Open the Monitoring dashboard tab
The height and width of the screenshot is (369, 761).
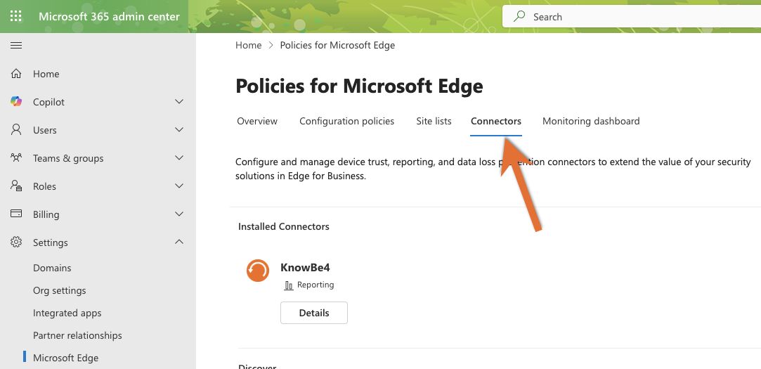click(591, 121)
